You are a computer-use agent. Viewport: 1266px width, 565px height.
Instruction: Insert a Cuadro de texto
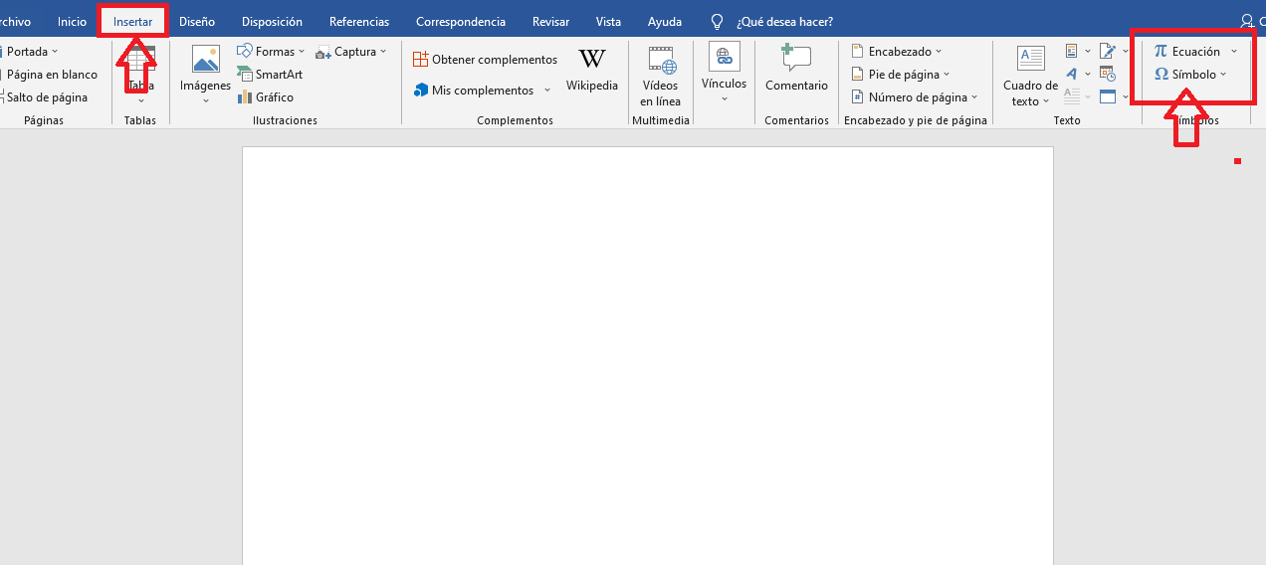pos(1030,76)
